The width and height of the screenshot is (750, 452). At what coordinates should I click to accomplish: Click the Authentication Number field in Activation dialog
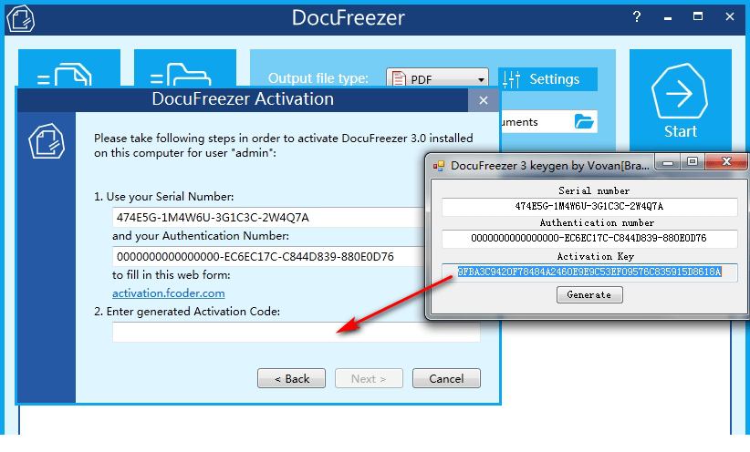click(x=268, y=257)
